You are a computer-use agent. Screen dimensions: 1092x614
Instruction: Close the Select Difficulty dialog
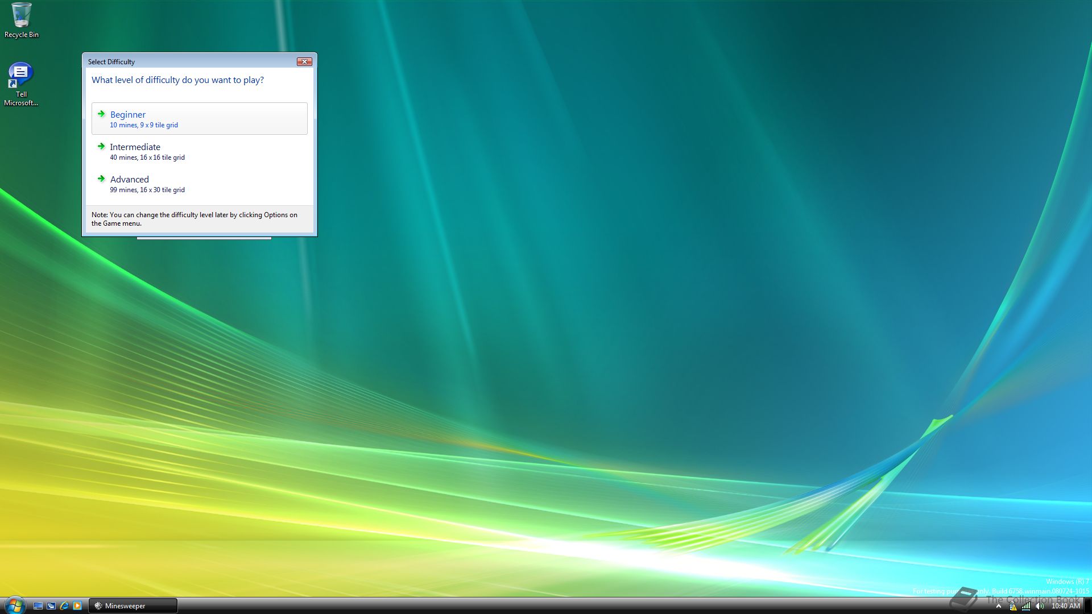pyautogui.click(x=304, y=61)
